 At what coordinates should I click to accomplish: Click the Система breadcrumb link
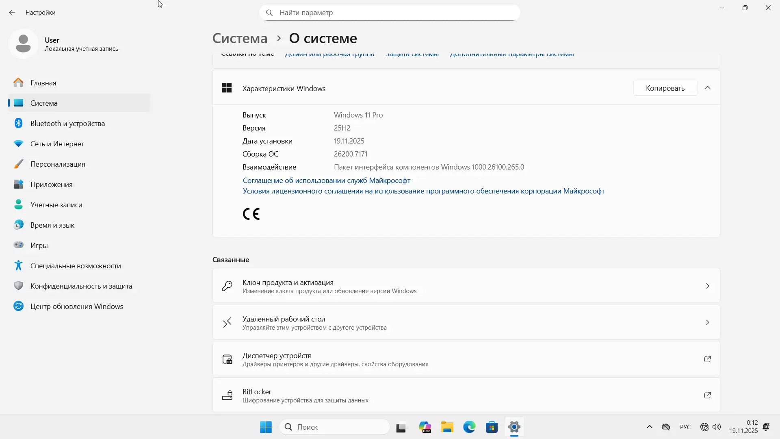coord(240,38)
